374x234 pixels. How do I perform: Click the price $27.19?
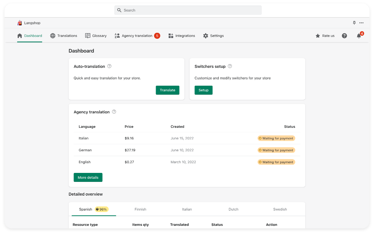[x=130, y=150]
